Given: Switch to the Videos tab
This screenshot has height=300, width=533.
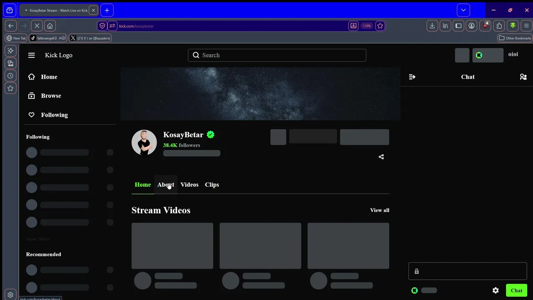Looking at the screenshot, I should click(189, 185).
